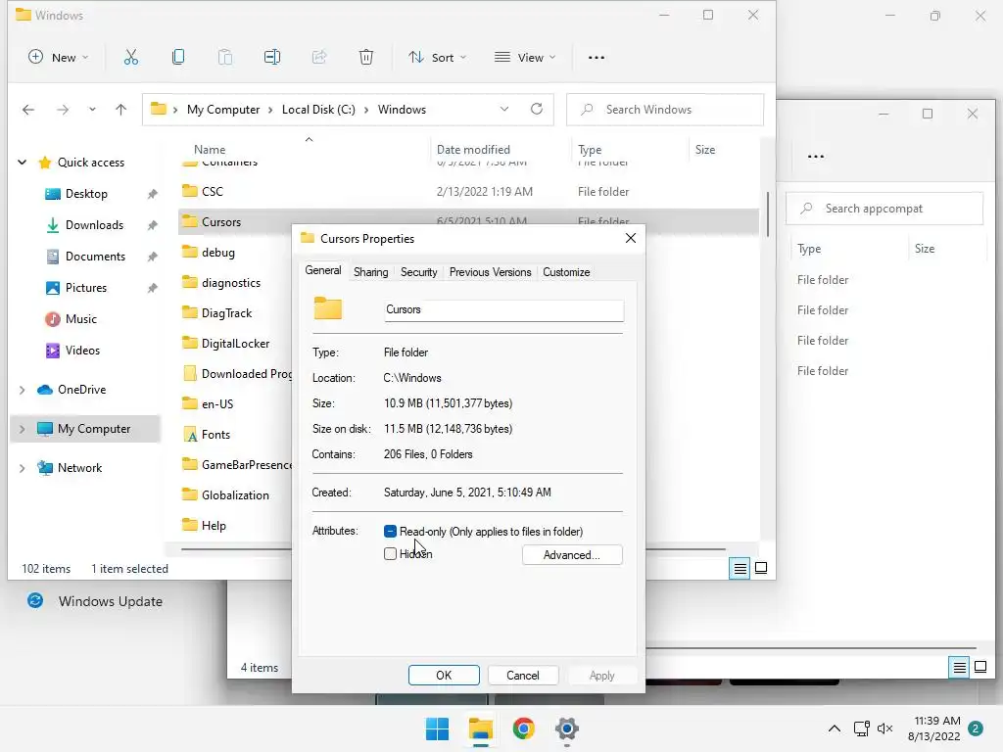Click the Copy icon in Explorer toolbar
The image size is (1003, 752).
[178, 58]
